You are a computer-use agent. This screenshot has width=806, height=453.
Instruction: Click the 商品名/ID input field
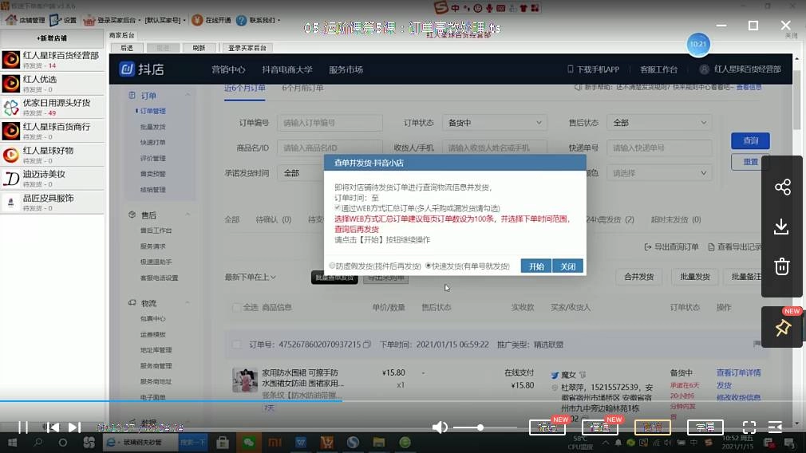tap(330, 148)
